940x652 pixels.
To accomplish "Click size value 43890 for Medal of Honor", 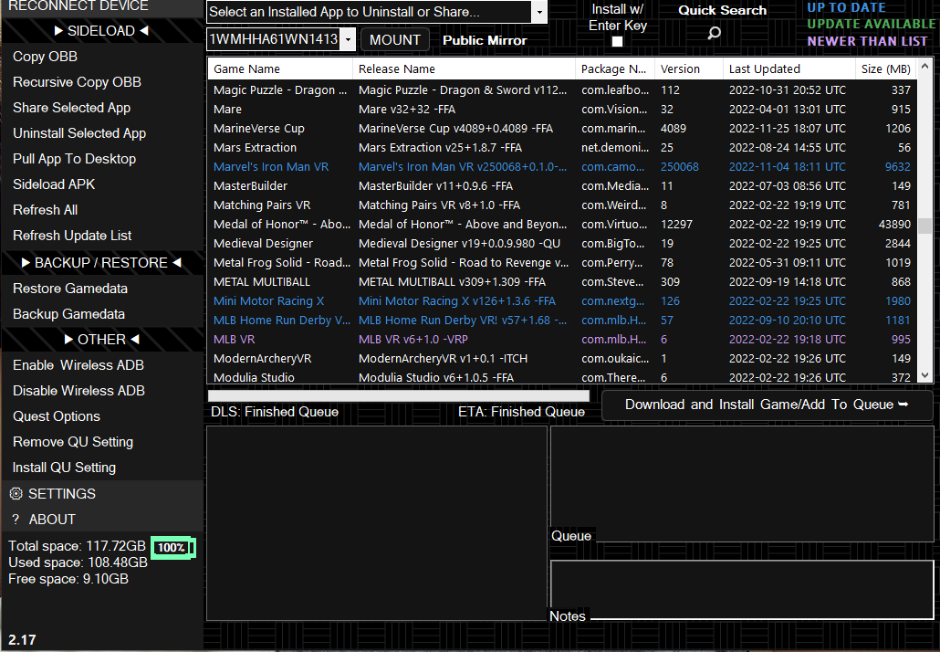I will pos(894,225).
